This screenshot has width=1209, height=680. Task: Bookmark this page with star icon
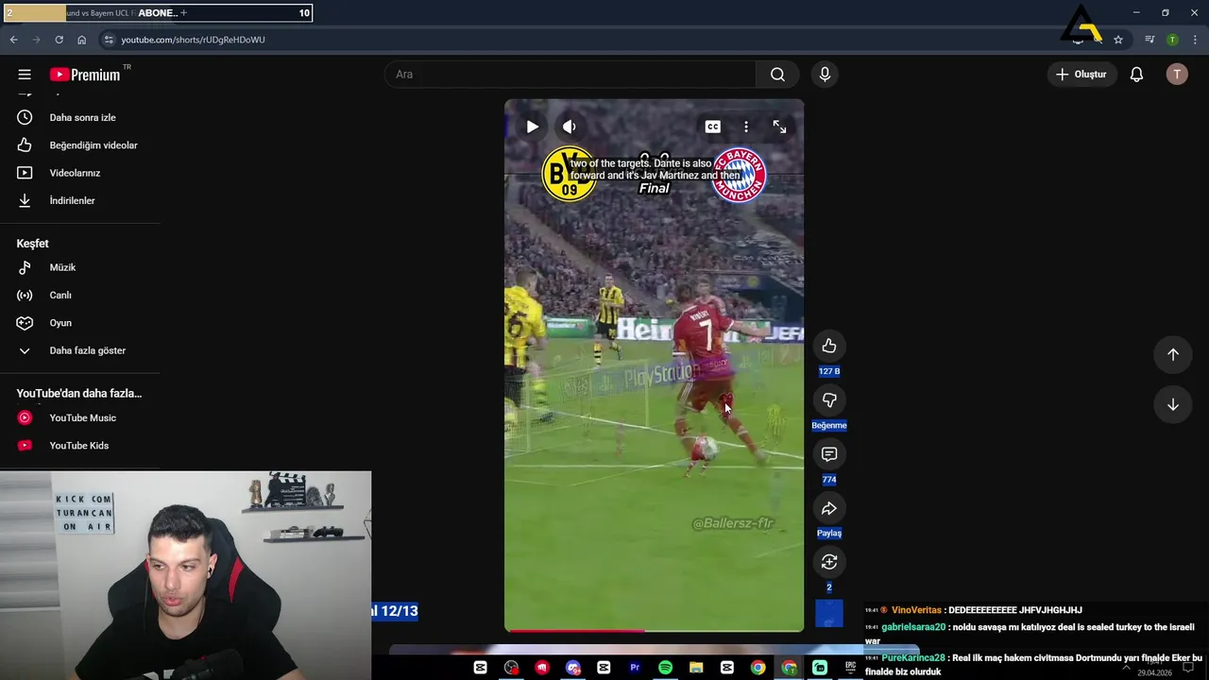[1118, 40]
